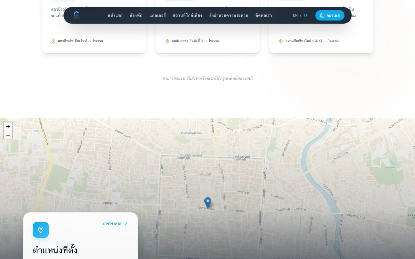Click ถนนห้วยแก้ว label on map

pos(123,134)
